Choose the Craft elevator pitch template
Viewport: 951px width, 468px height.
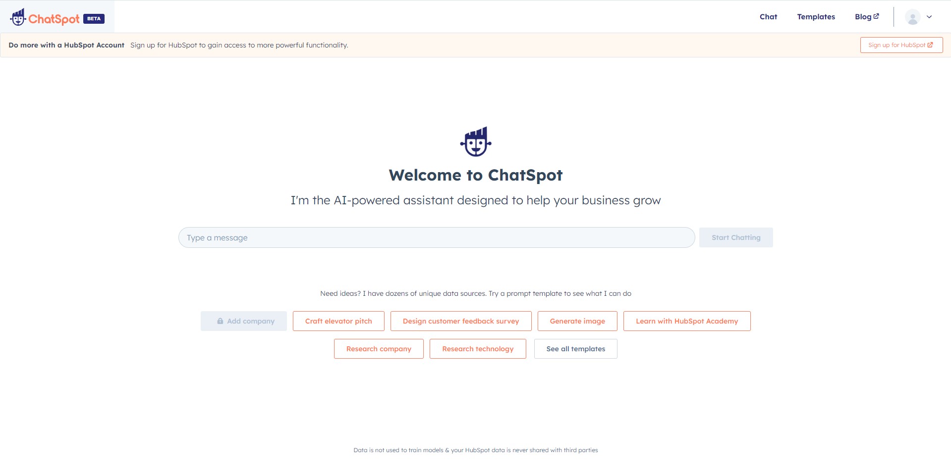(338, 321)
